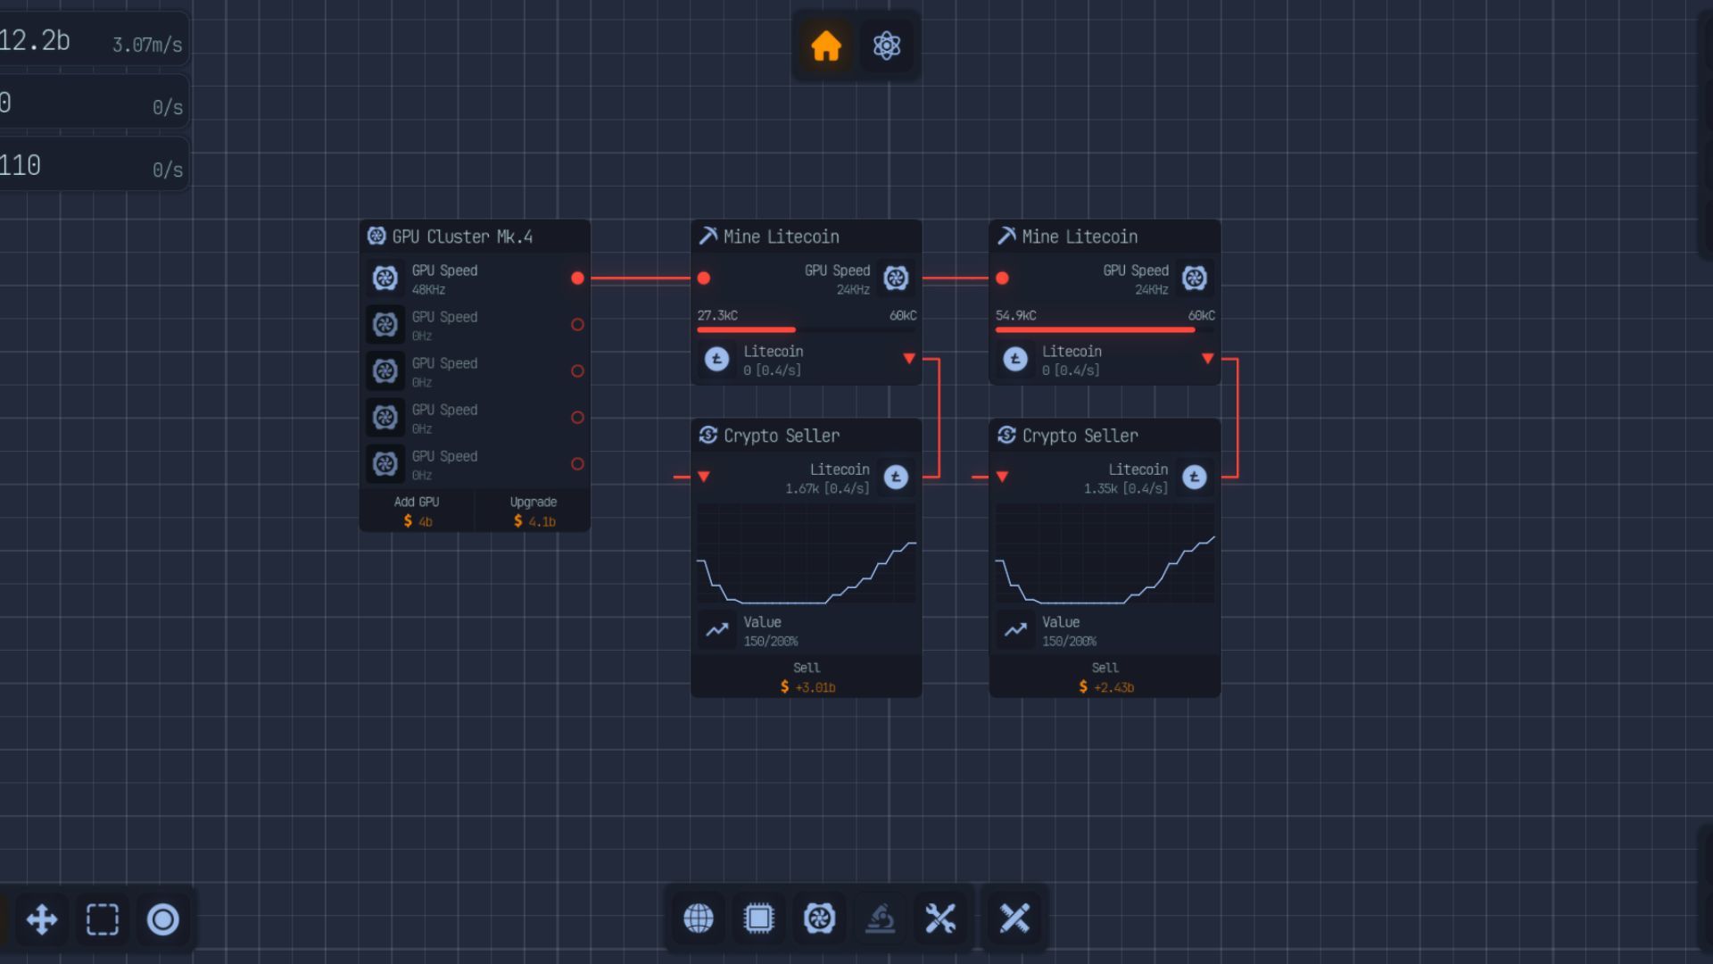
Task: Click the circle tool in bottom-left toolbar
Action: (162, 919)
